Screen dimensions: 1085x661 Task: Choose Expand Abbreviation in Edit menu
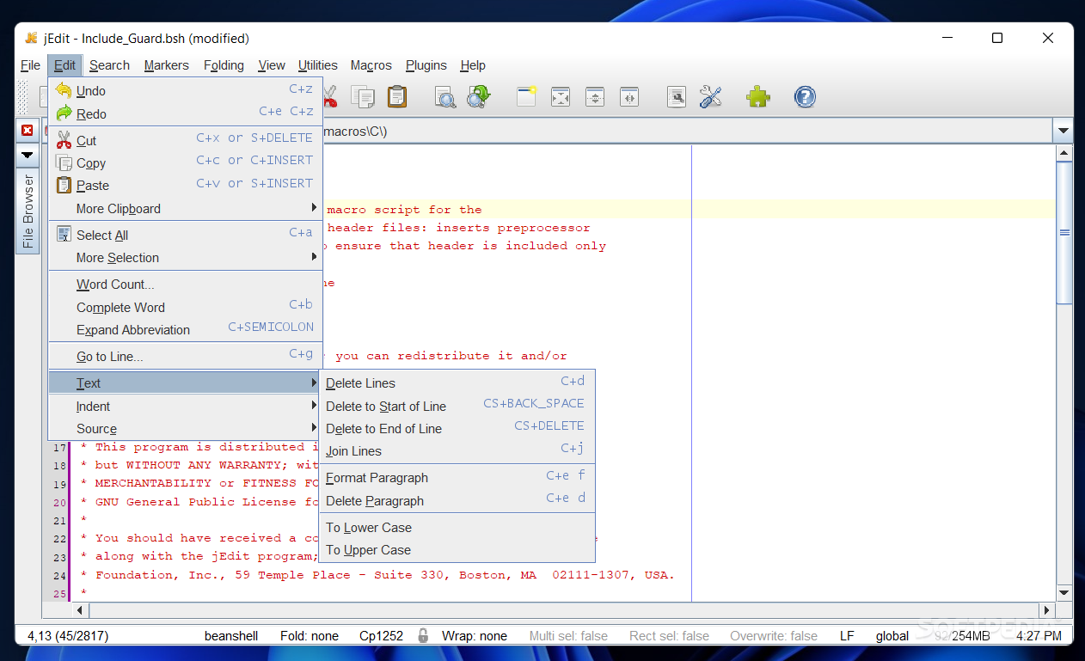coord(185,329)
